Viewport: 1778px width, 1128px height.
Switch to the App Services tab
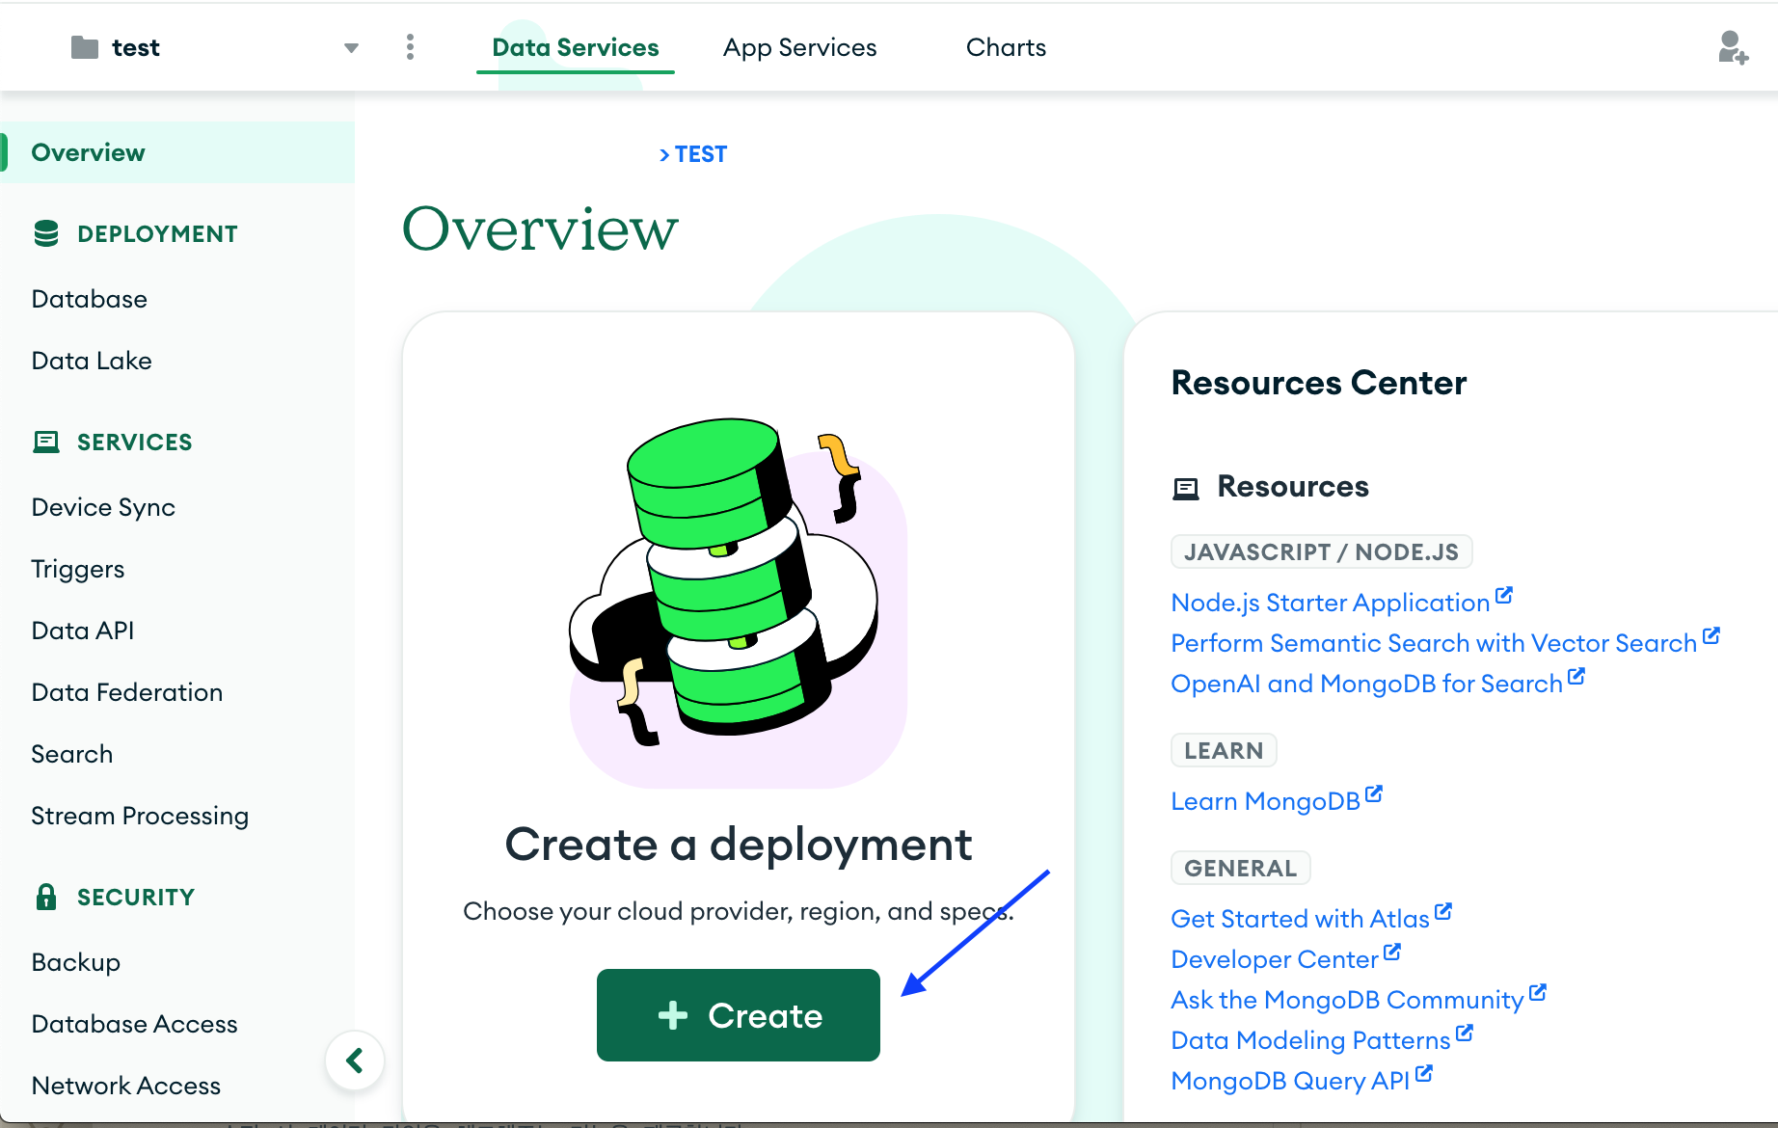click(x=800, y=47)
